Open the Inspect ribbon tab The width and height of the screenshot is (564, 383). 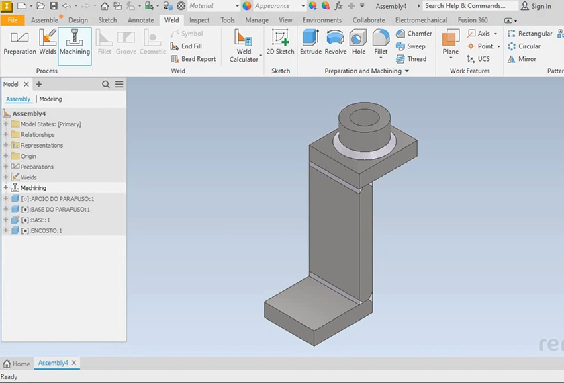pos(199,20)
